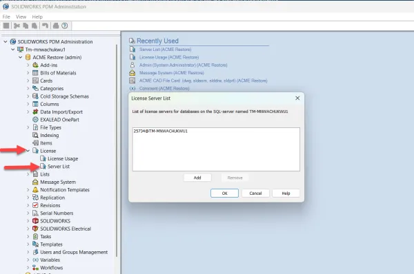Click the Save toolbar icon
This screenshot has height=274, width=414.
6,25
